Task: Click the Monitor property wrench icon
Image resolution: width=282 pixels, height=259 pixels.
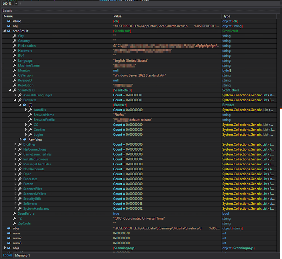Action: pos(14,70)
